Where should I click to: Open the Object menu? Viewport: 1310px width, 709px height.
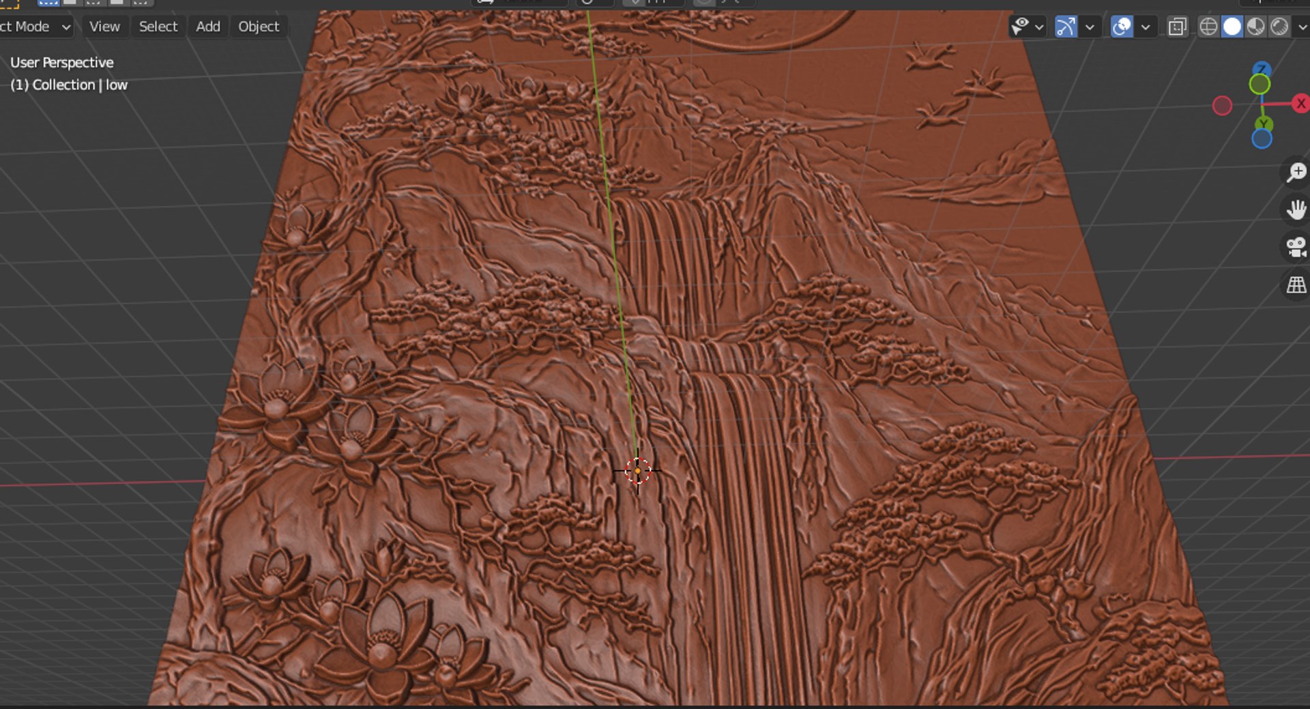pyautogui.click(x=259, y=27)
